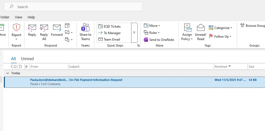Click the Paula's Test Company preview text
265x131 pixels.
point(46,84)
